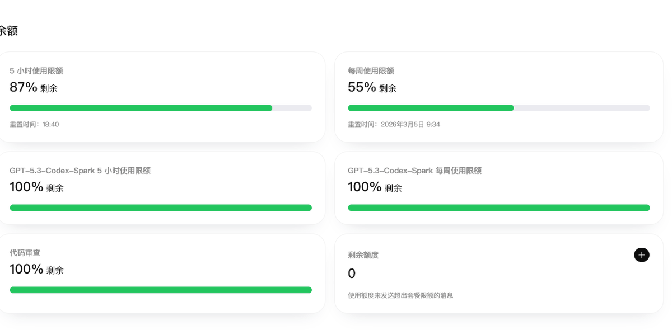672x330 pixels.
Task: Click the GPT-5.3-Codex-Spark 每周使用限额 label
Action: click(414, 171)
